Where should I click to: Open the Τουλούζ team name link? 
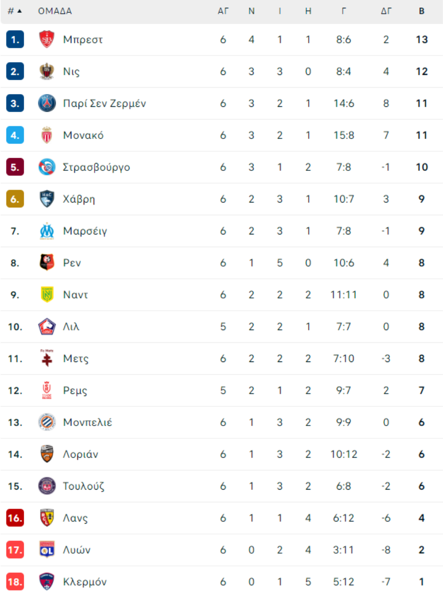(x=84, y=486)
